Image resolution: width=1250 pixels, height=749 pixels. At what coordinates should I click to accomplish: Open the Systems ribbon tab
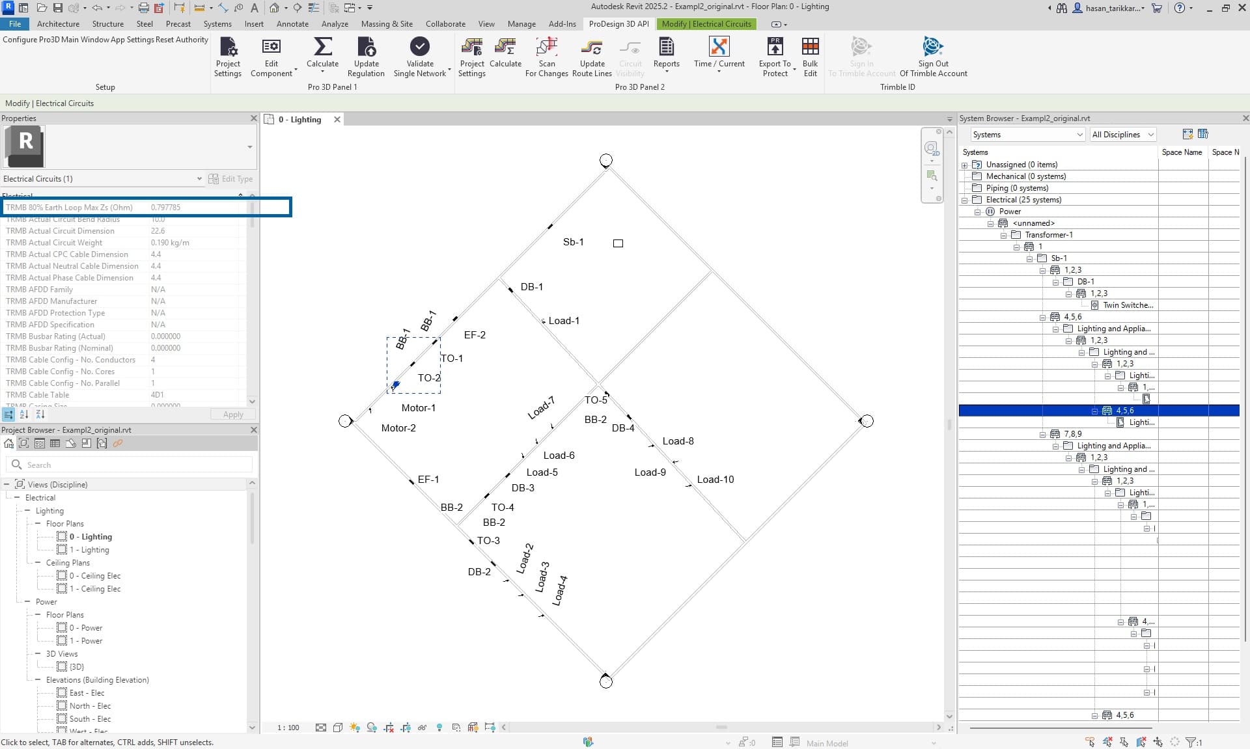(x=217, y=24)
